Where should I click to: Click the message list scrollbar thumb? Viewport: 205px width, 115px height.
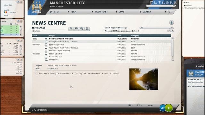pos(173,48)
